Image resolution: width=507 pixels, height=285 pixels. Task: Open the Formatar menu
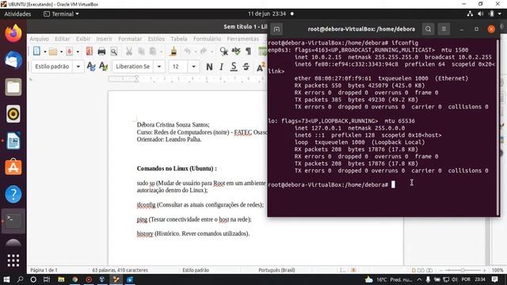tap(130, 39)
